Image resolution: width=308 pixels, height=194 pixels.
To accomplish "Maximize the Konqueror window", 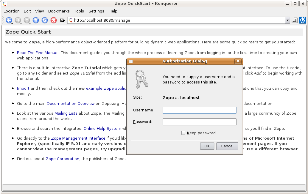I will click(x=295, y=4).
